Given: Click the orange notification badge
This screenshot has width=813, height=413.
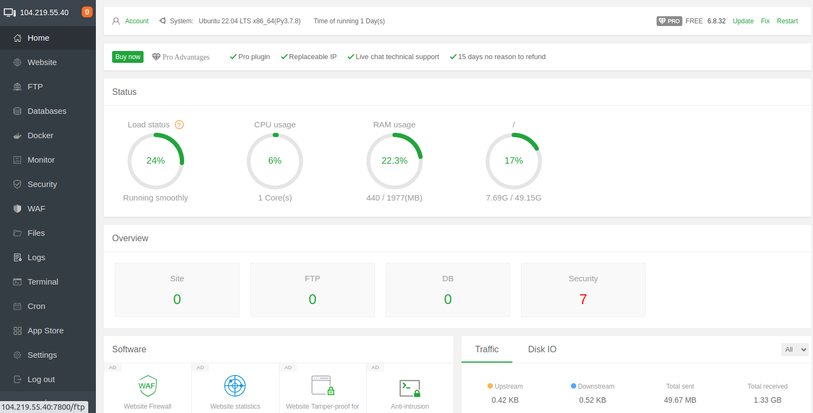Looking at the screenshot, I should 87,12.
